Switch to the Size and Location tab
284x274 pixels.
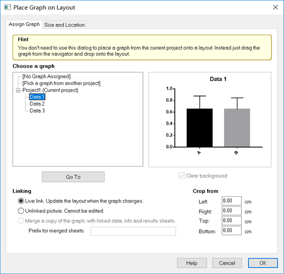pos(65,25)
